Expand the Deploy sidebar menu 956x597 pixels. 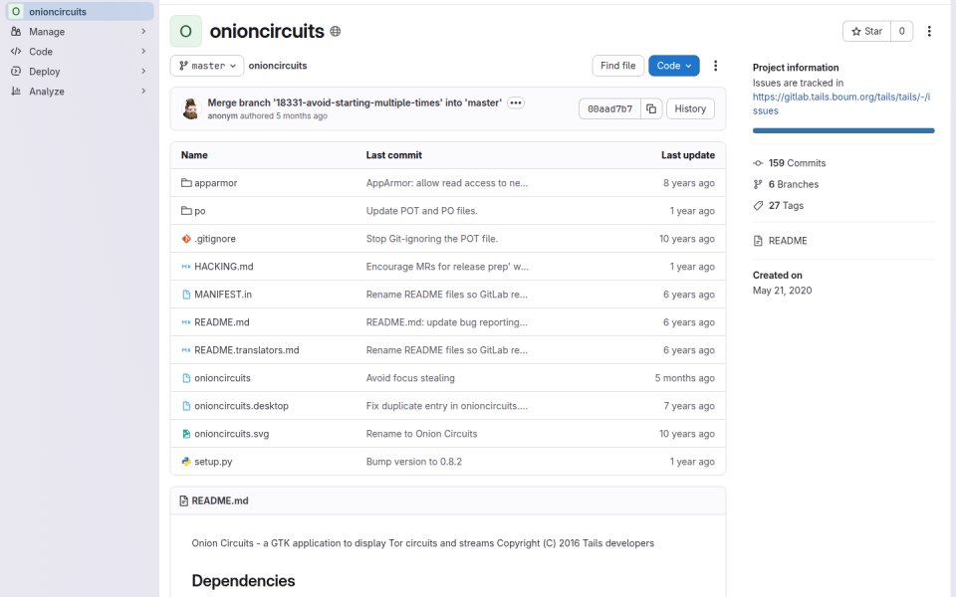(x=80, y=72)
